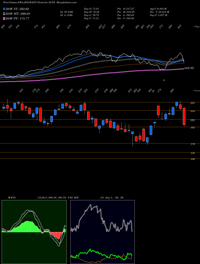The image size is (200, 264).
Task: Click the 214 price level label
Action: (x=192, y=111)
